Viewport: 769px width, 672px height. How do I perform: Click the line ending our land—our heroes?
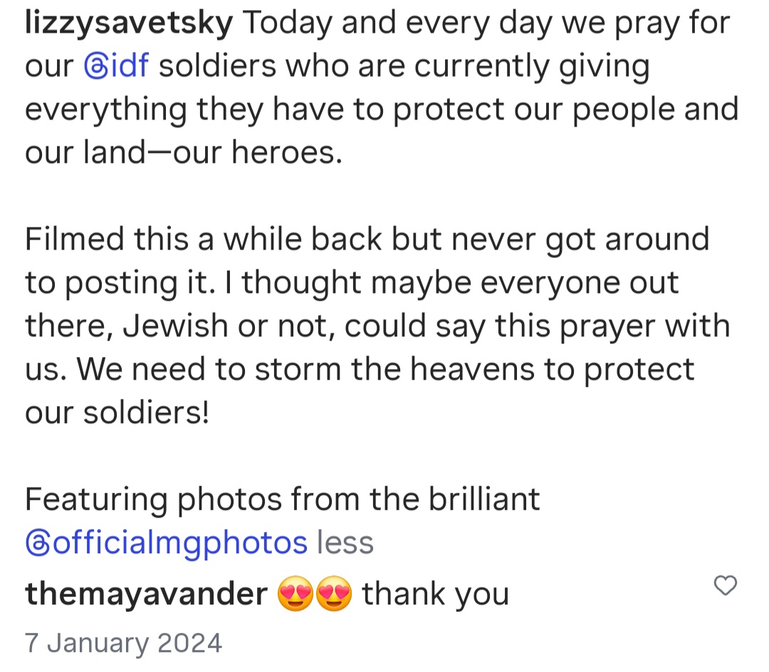click(184, 152)
